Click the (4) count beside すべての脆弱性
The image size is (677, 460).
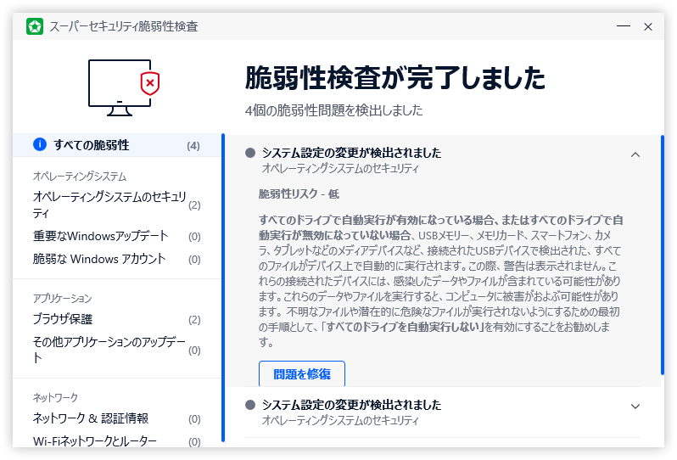(x=193, y=146)
